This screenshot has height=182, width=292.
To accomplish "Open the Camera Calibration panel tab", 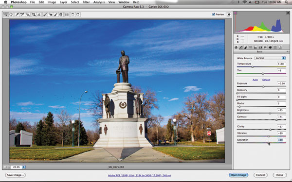I will (270, 47).
